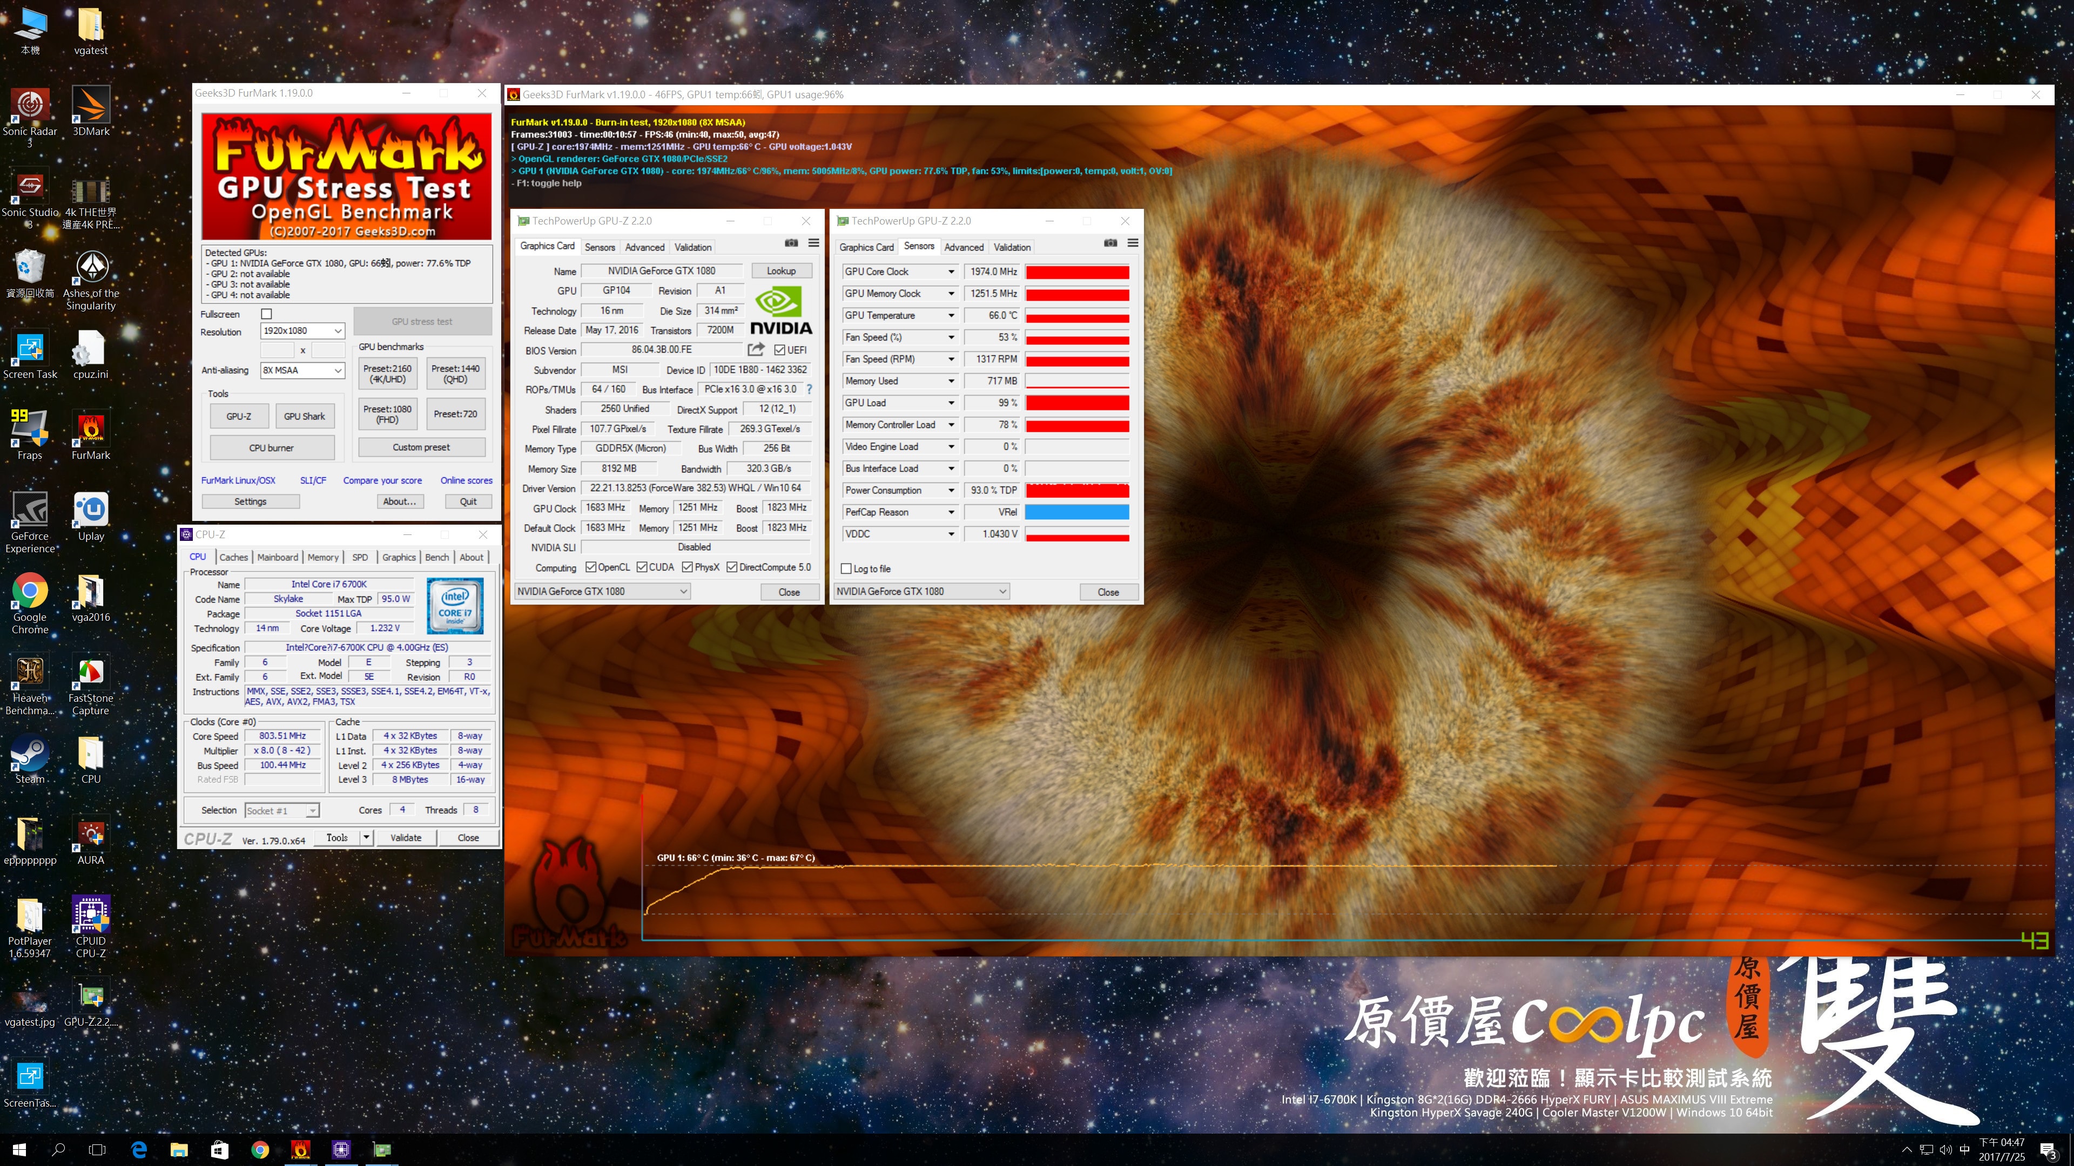Open the Anti-aliasing 8X MSAA dropdown
Image resolution: width=2074 pixels, height=1166 pixels.
304,370
